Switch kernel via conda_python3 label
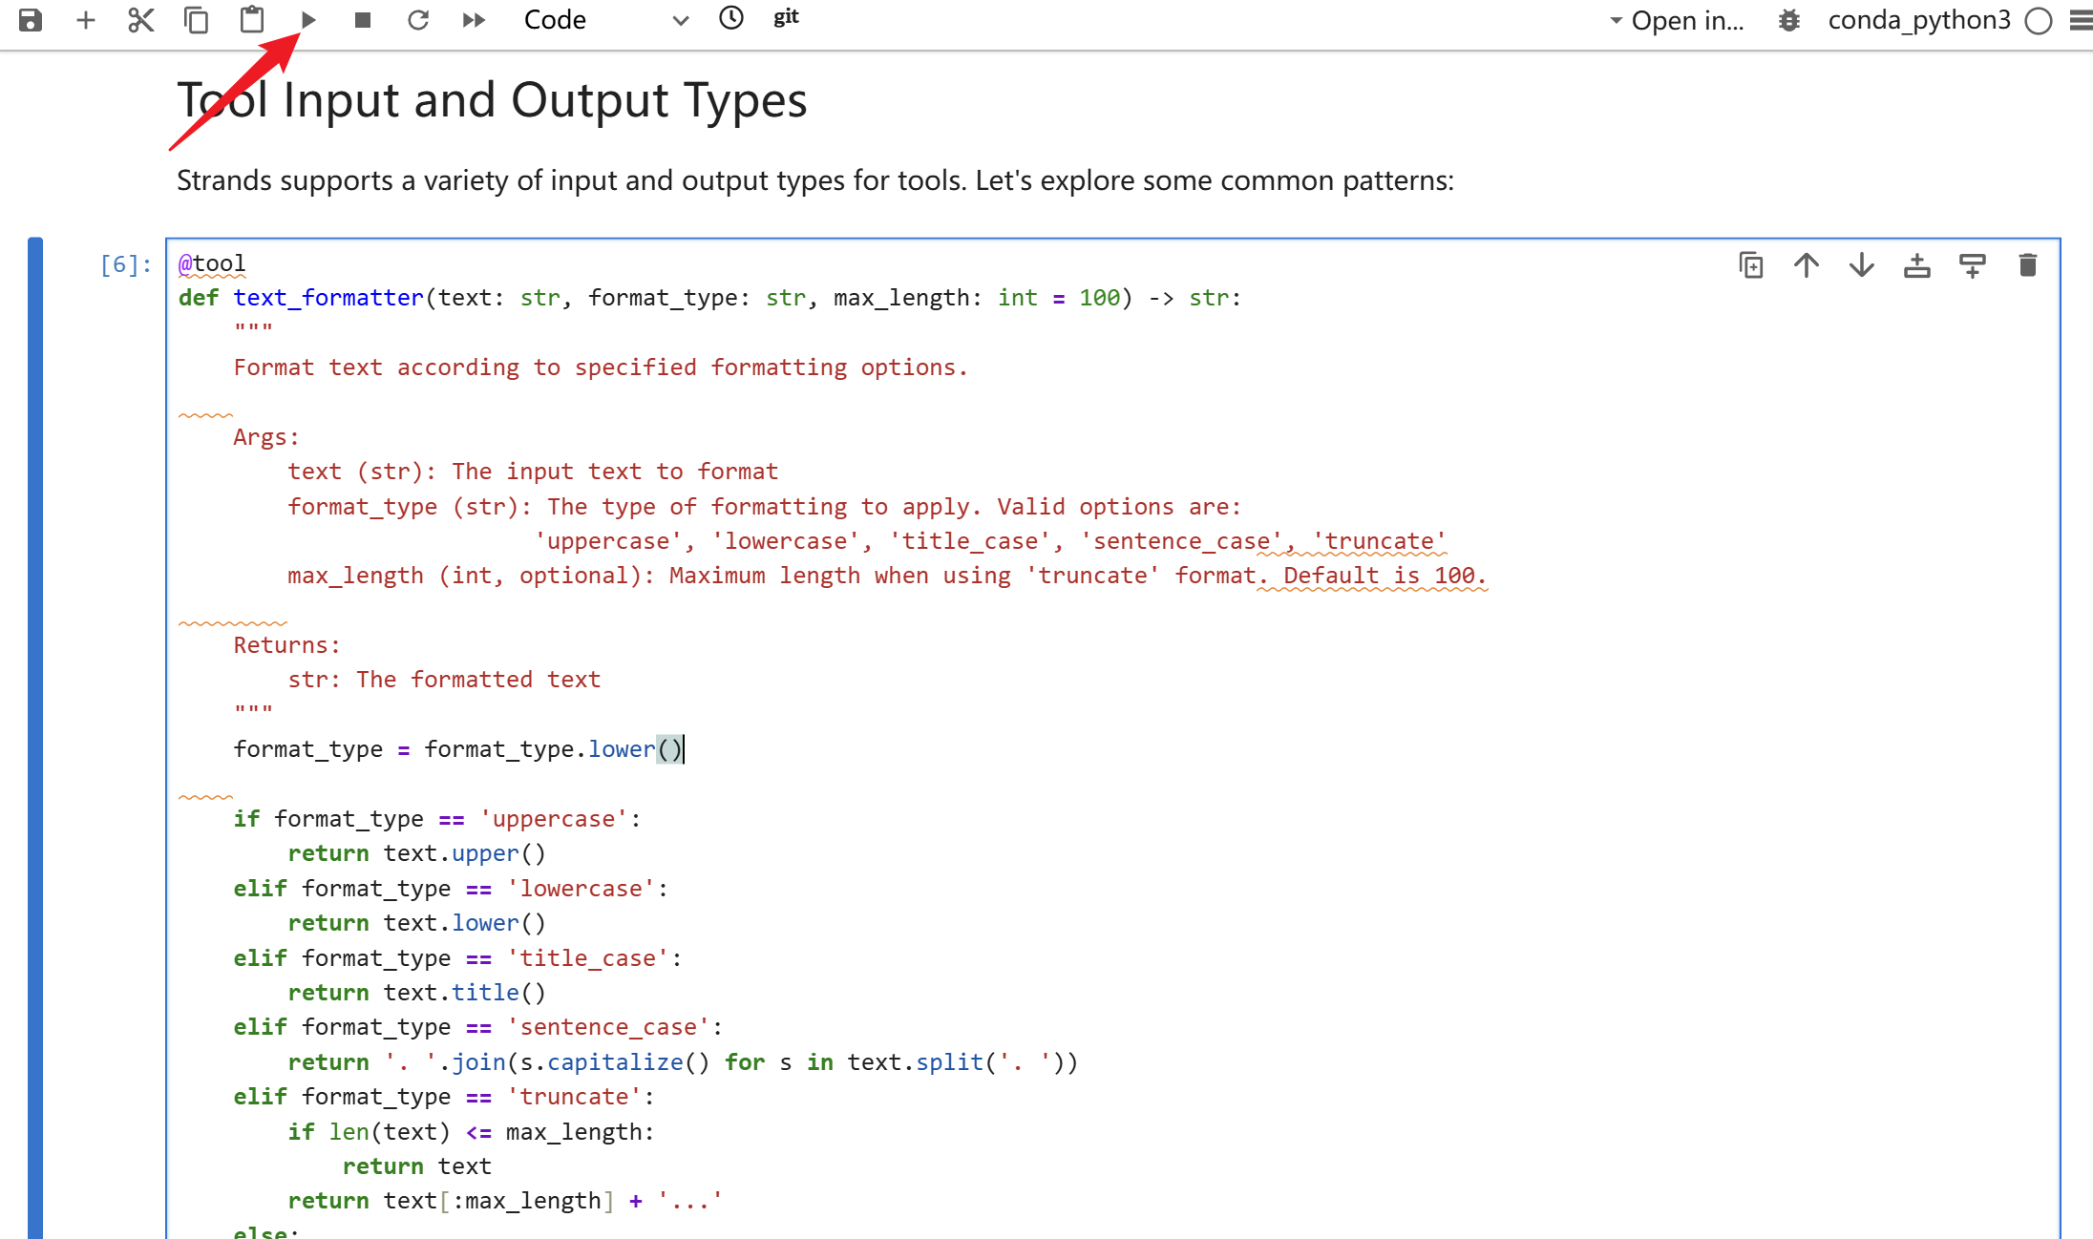Image resolution: width=2093 pixels, height=1239 pixels. tap(1919, 20)
